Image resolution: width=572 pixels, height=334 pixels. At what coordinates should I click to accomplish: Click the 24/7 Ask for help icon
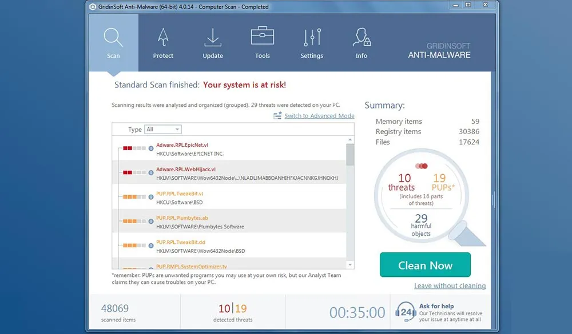coord(406,311)
